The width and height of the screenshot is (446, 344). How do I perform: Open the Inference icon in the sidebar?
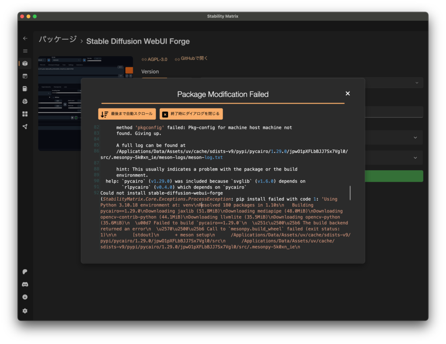point(25,76)
